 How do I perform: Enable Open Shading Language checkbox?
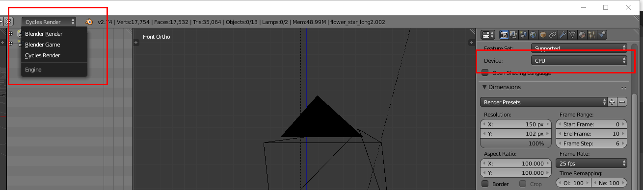pyautogui.click(x=485, y=72)
